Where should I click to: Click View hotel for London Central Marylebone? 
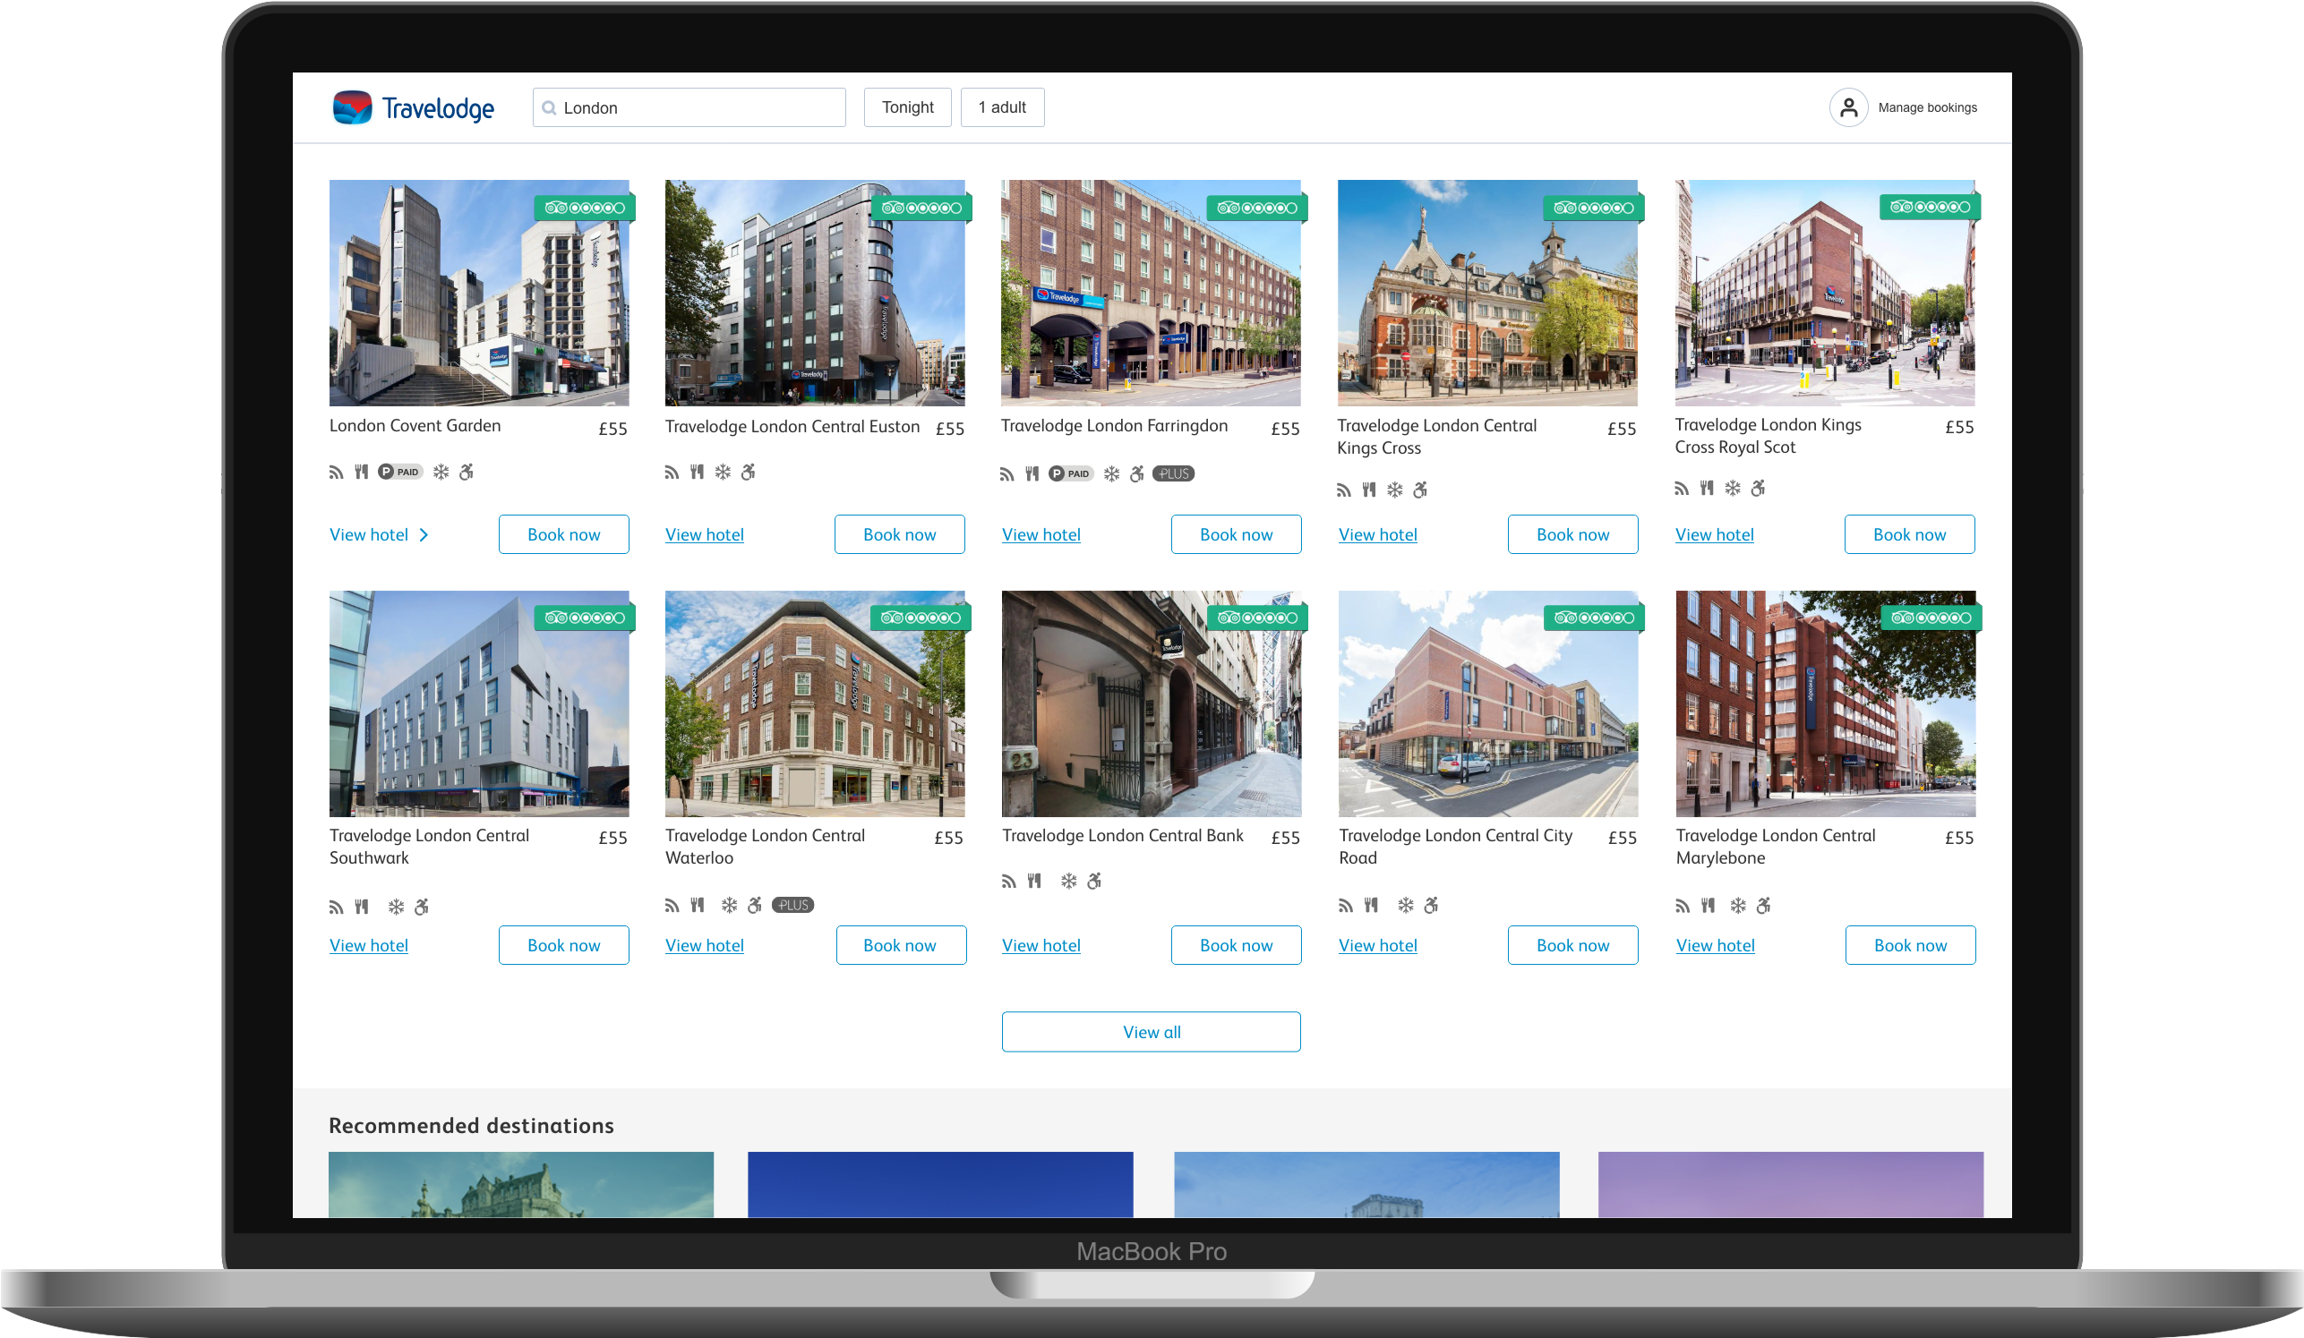1715,946
